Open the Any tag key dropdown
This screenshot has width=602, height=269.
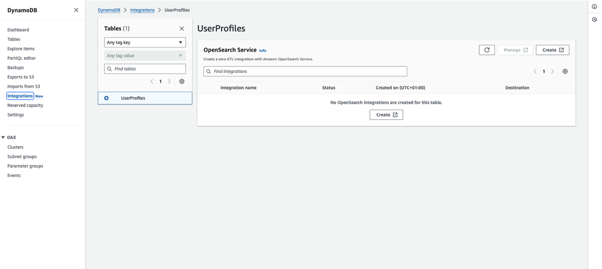point(145,42)
